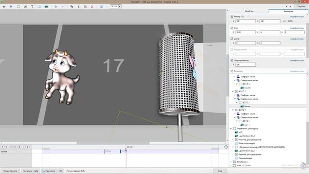
Task: Toggle the Размытие checkbox
Action: [x=232, y=71]
